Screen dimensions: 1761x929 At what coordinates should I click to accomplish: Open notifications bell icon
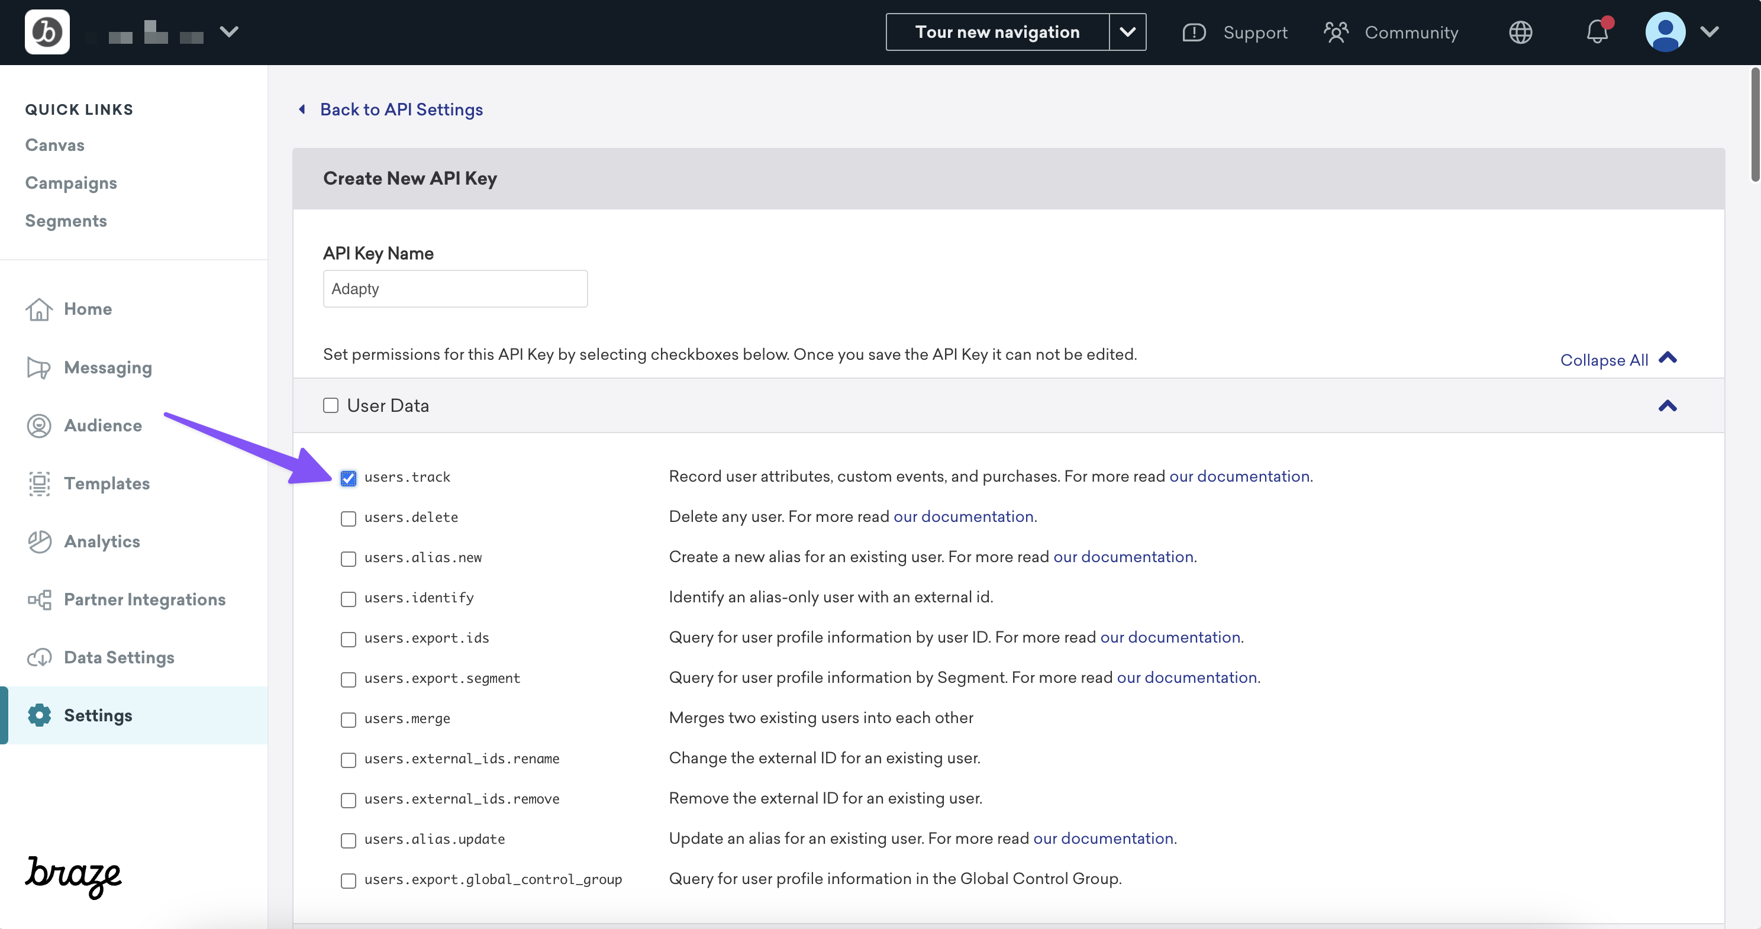[1596, 32]
